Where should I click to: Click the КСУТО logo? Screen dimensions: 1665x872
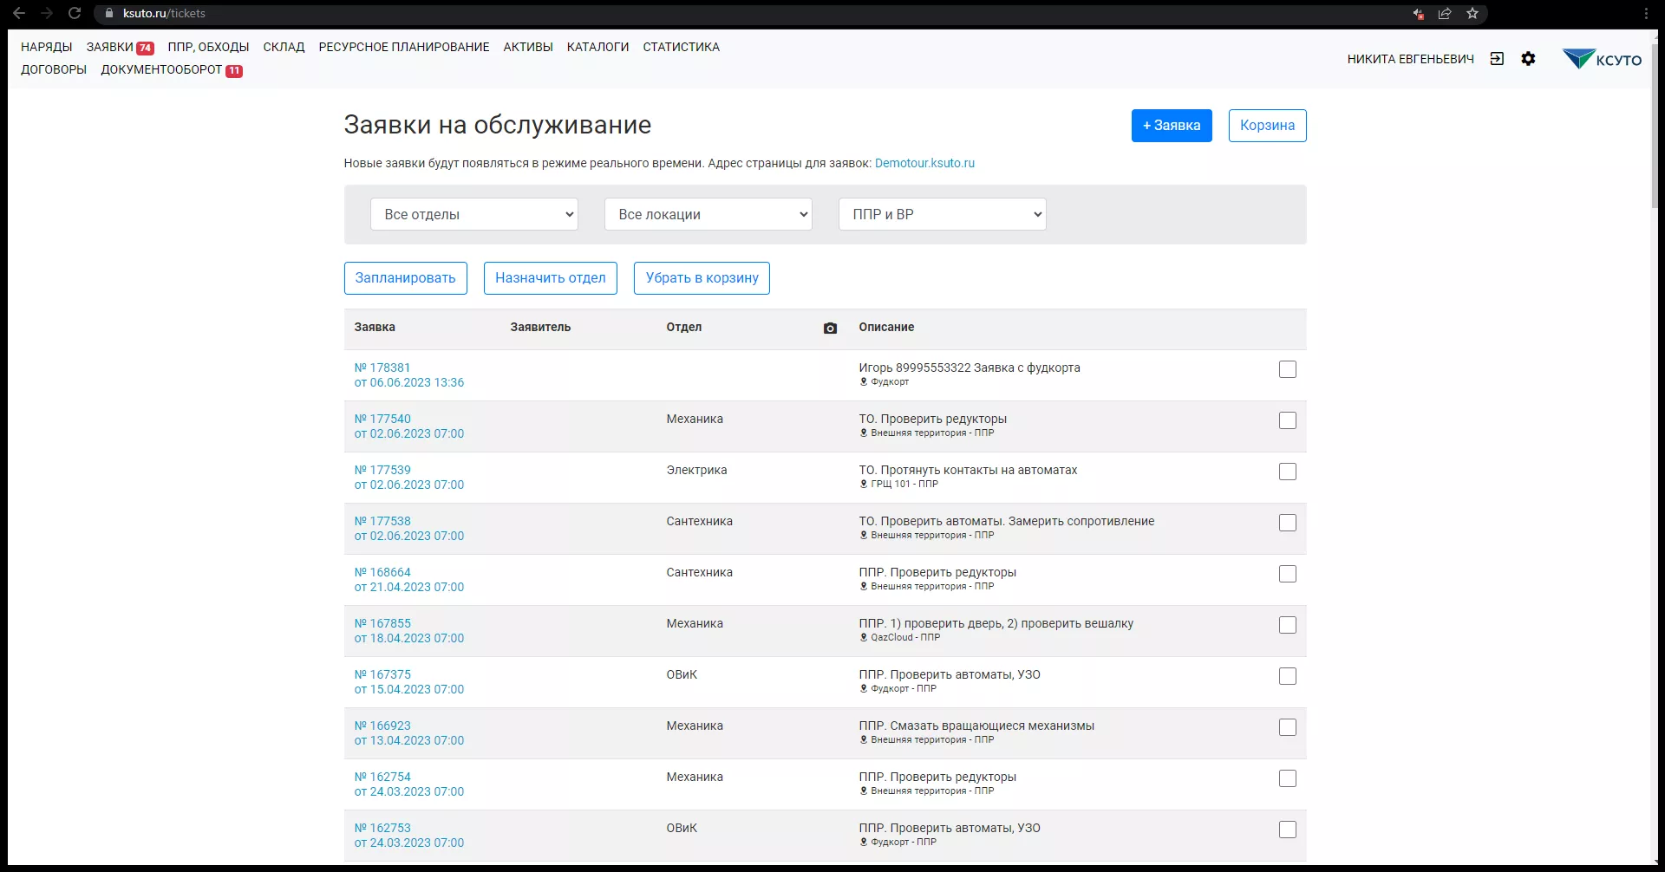click(1602, 59)
